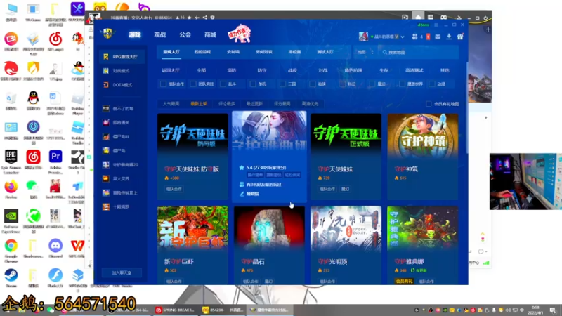Switch to 公会 top navigation

pos(185,34)
